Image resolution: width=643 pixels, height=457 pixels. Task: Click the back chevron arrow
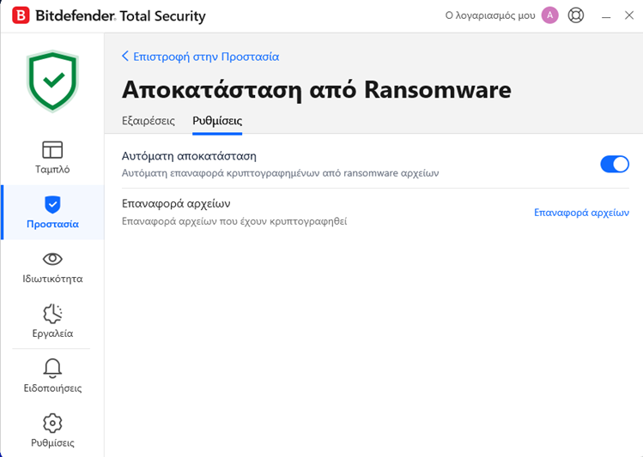click(125, 57)
